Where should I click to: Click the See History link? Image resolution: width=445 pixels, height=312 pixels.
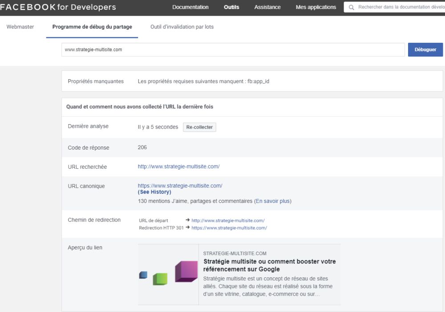(x=154, y=192)
